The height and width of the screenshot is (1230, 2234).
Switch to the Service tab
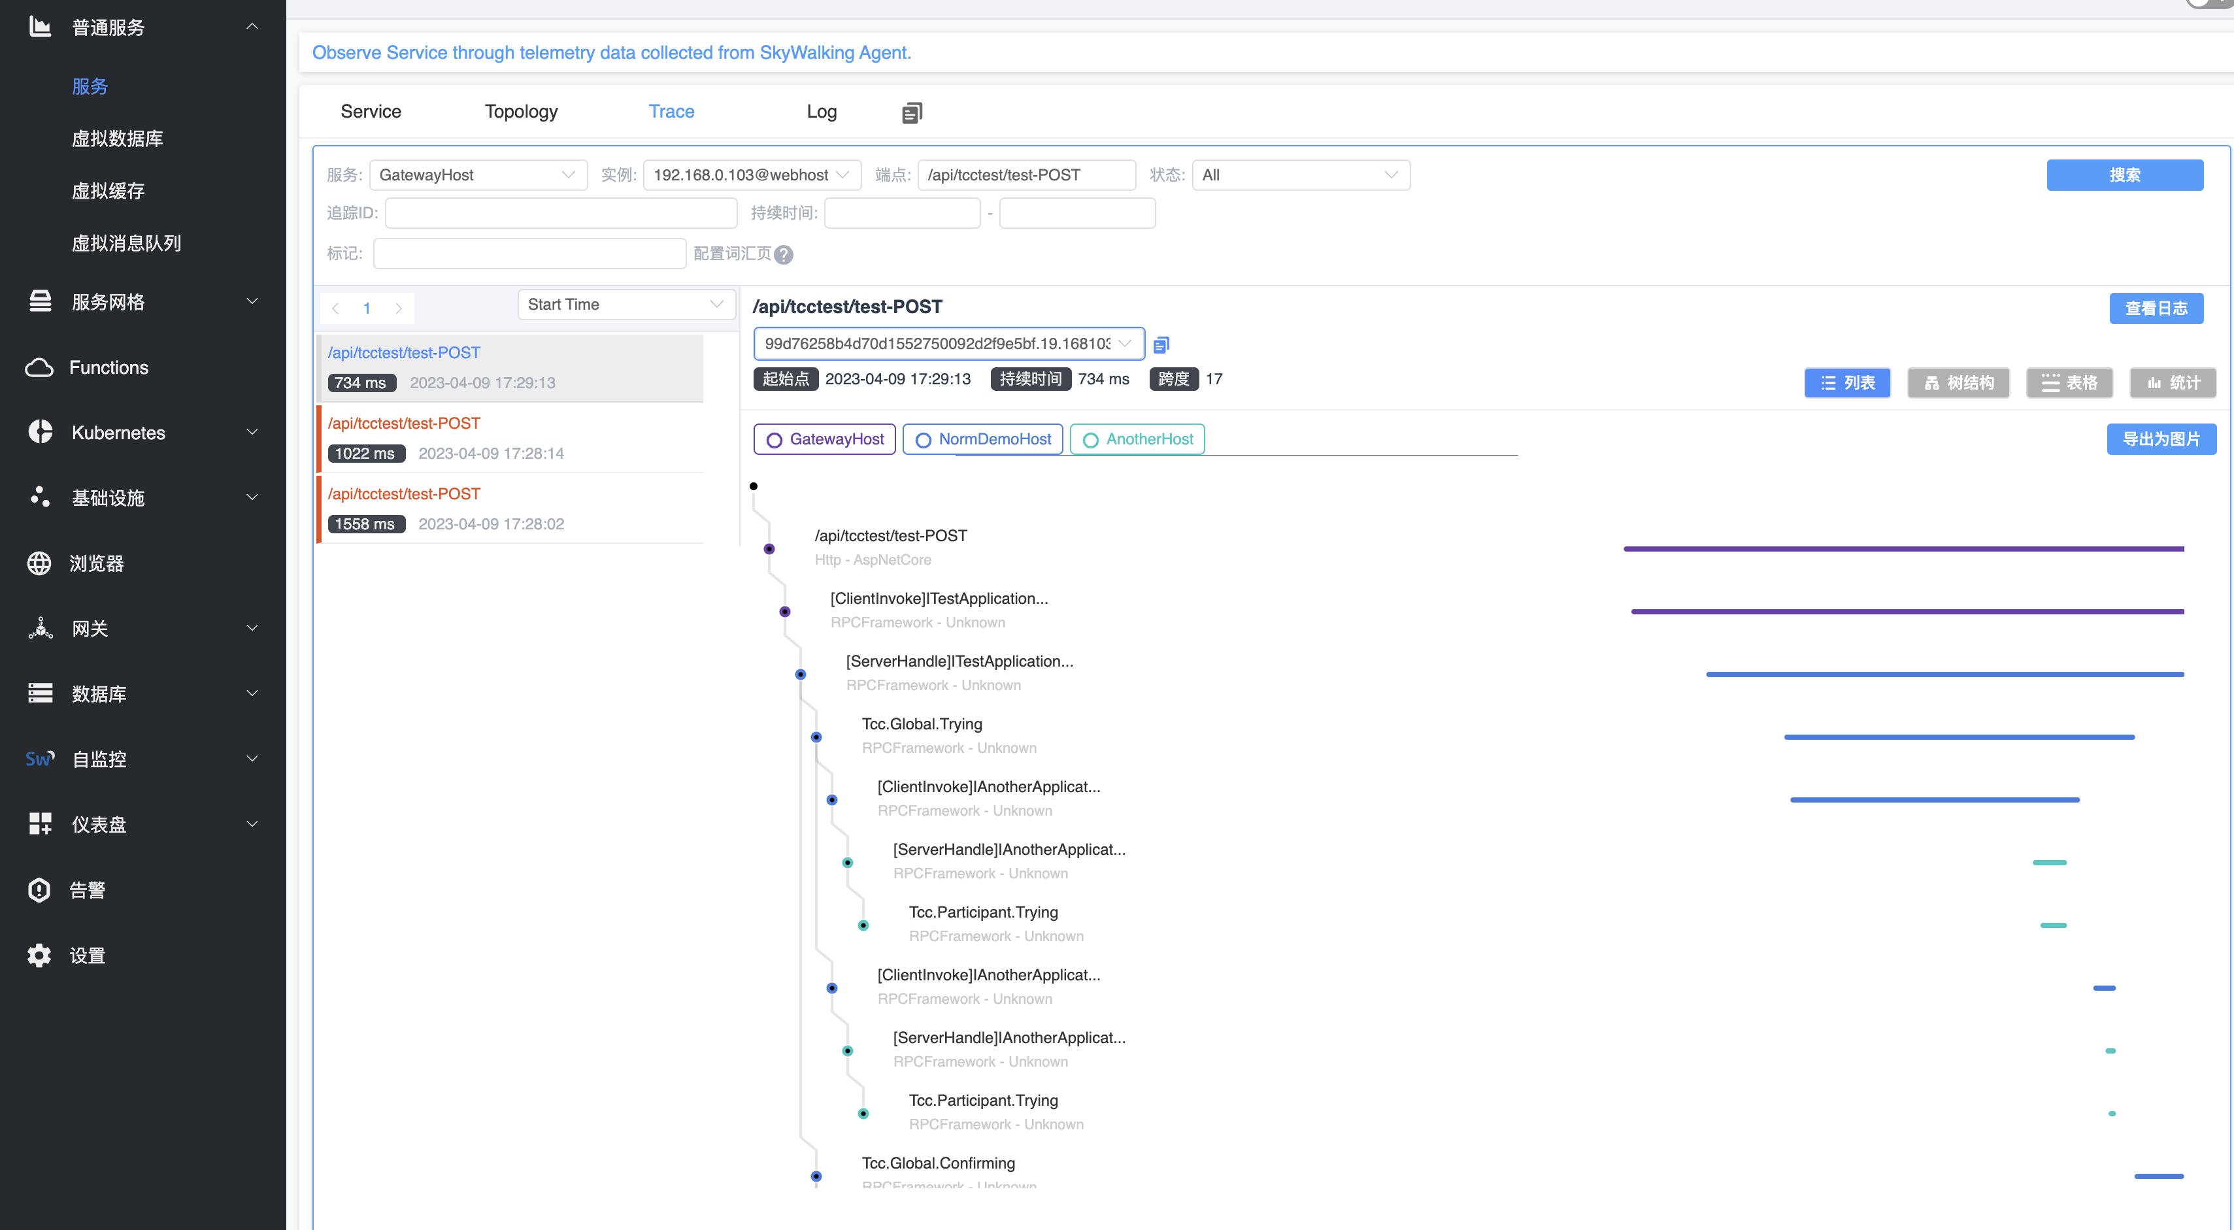click(x=371, y=112)
